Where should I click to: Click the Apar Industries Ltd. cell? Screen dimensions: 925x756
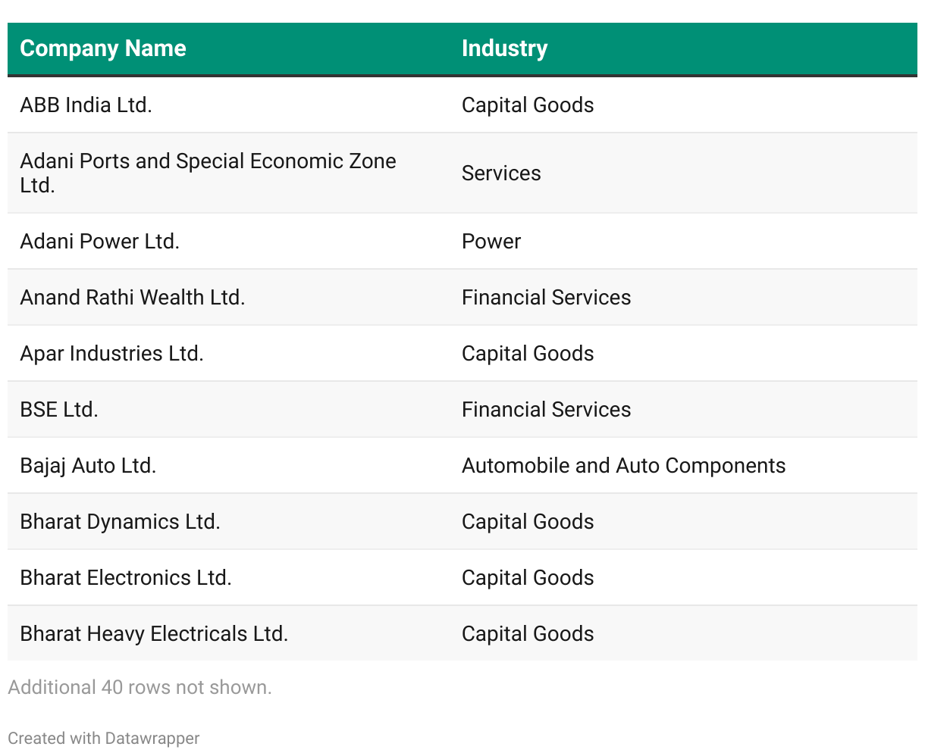click(x=112, y=353)
